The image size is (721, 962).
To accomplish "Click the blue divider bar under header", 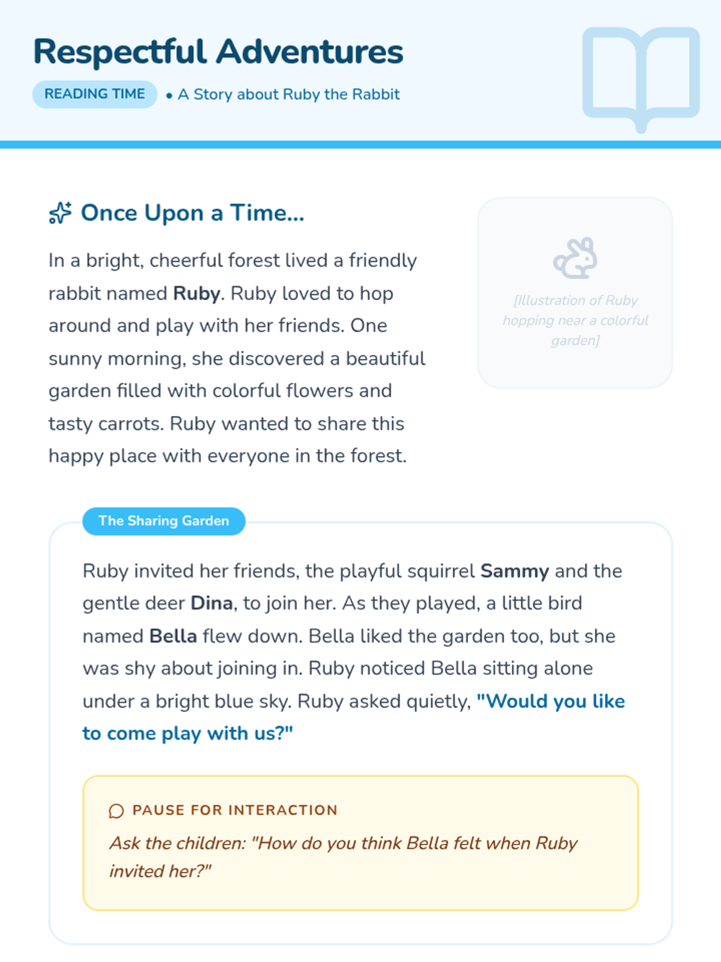I will (x=360, y=144).
